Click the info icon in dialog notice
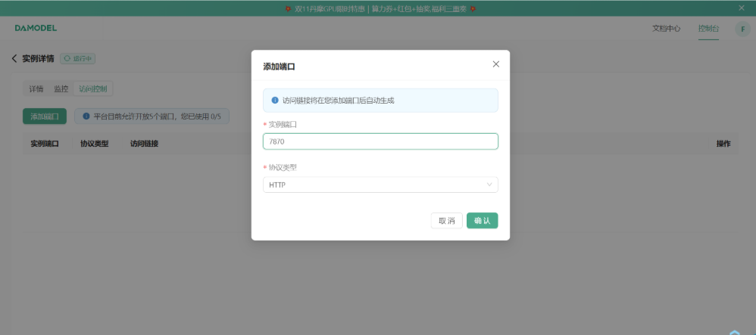Screen dimensions: 756x335 click(275, 100)
